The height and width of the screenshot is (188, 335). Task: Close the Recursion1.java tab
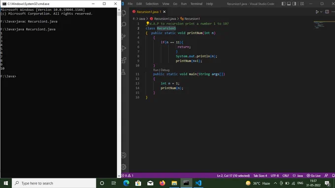coord(164,12)
